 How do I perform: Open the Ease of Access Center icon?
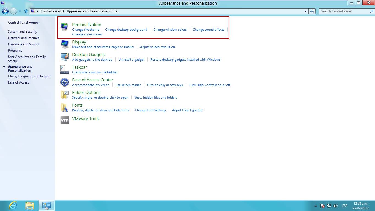[64, 82]
